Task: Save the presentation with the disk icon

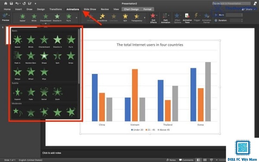Action: (11, 3)
